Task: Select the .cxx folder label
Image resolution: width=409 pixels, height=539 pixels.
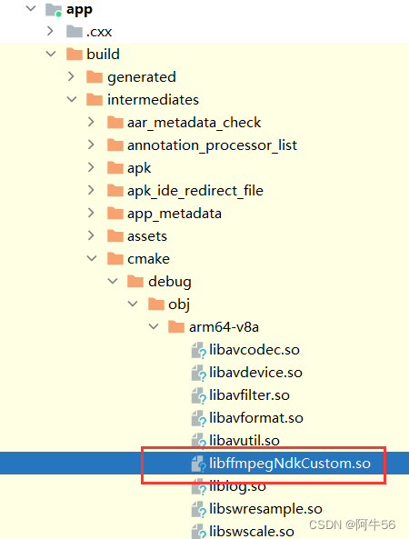Action: (x=99, y=32)
